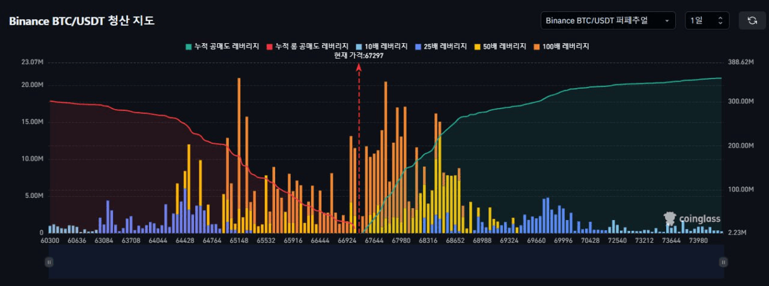Screen dimensions: 769x286
Task: Click the 66924 price axis label
Action: tap(347, 240)
